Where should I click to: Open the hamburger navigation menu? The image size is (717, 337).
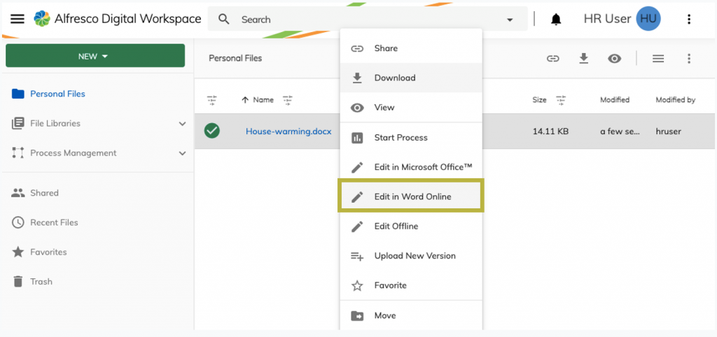pyautogui.click(x=18, y=19)
